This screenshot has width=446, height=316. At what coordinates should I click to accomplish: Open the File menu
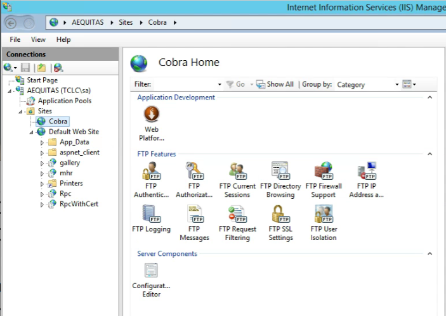[15, 39]
